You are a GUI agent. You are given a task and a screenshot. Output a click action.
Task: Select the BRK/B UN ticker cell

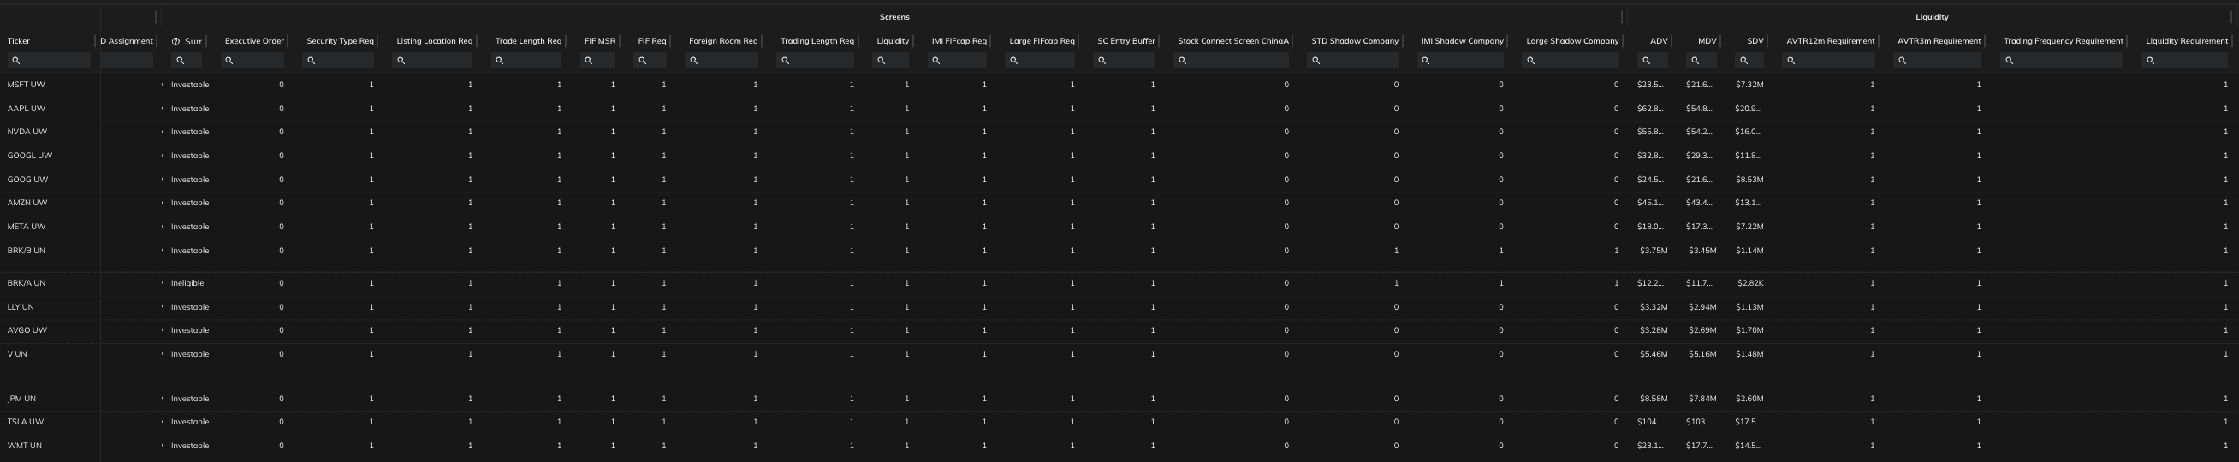(x=26, y=250)
